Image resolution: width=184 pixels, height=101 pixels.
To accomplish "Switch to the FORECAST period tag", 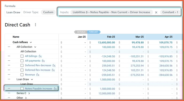I will click(x=94, y=32).
